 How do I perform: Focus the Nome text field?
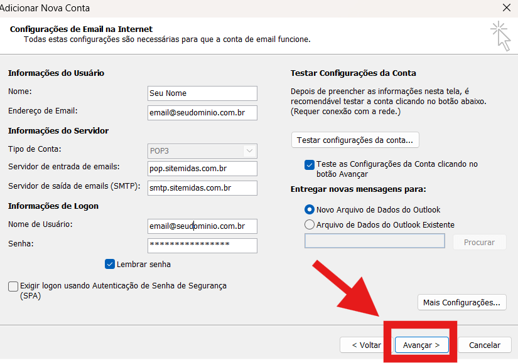202,93
